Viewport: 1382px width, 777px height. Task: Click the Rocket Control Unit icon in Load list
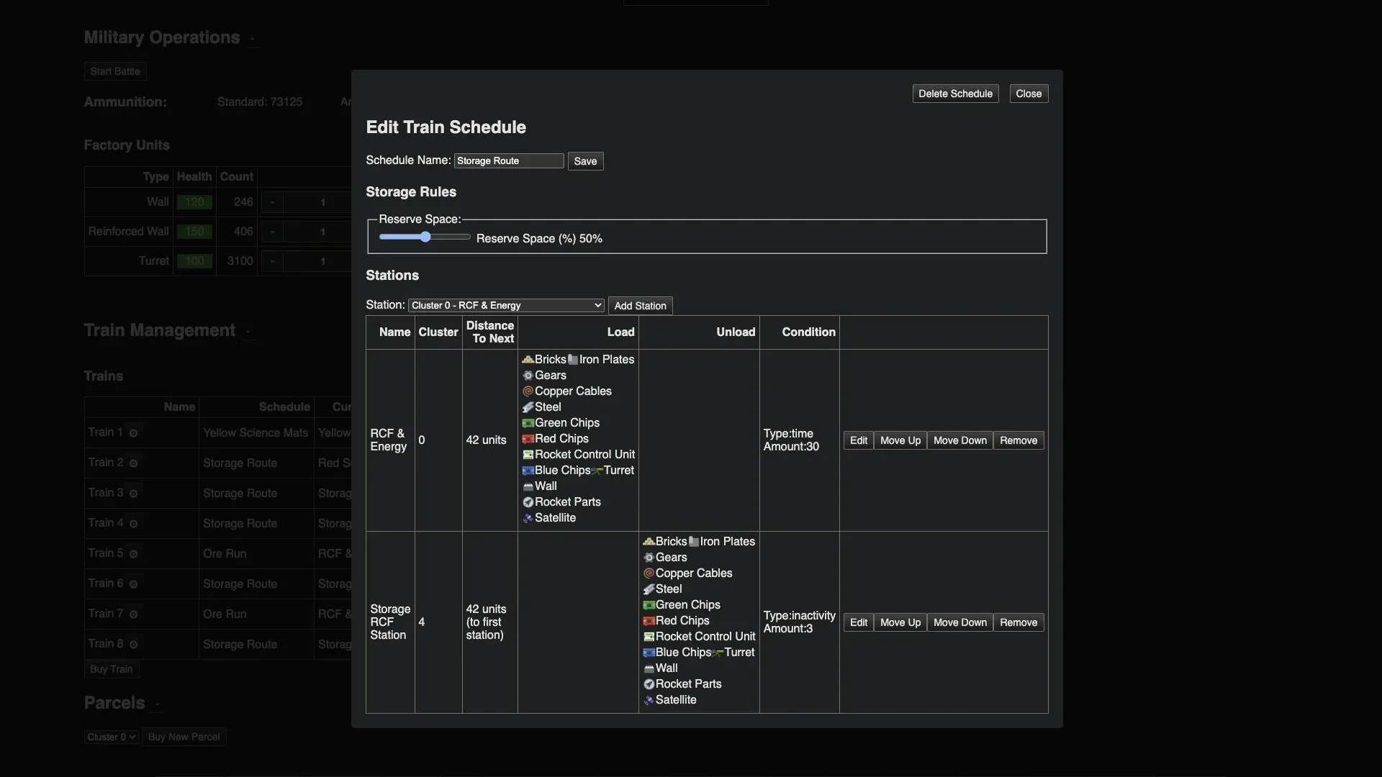click(528, 455)
